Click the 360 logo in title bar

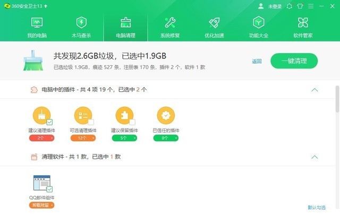coord(7,6)
